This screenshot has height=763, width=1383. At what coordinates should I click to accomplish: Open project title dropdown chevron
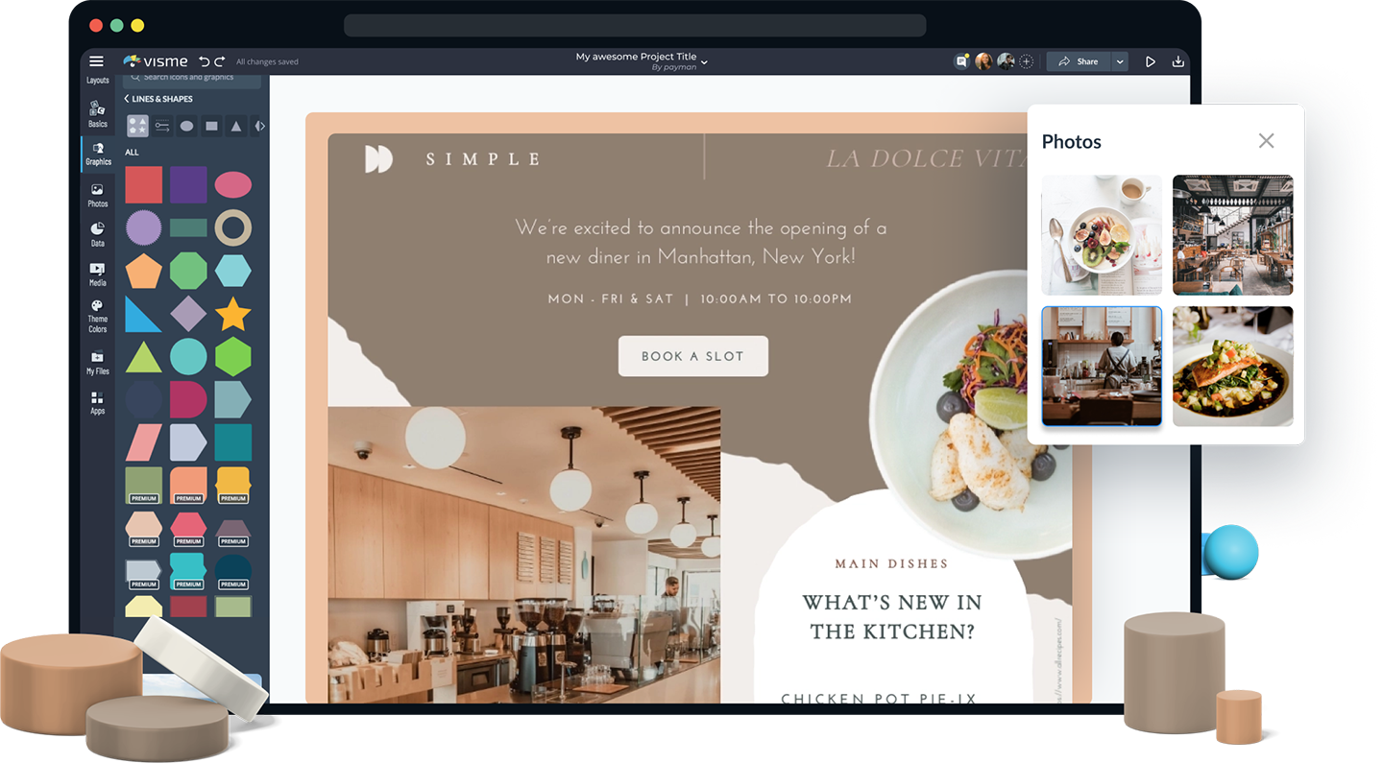coord(704,62)
